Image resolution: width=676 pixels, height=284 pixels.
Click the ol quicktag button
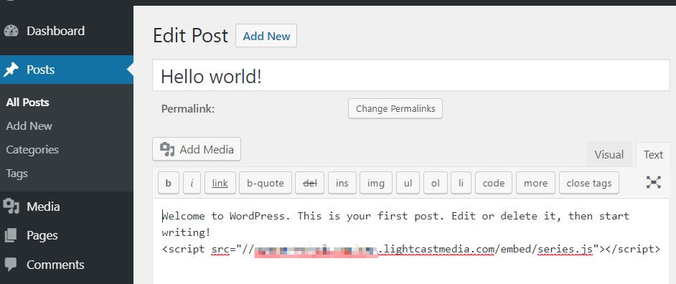pos(436,183)
